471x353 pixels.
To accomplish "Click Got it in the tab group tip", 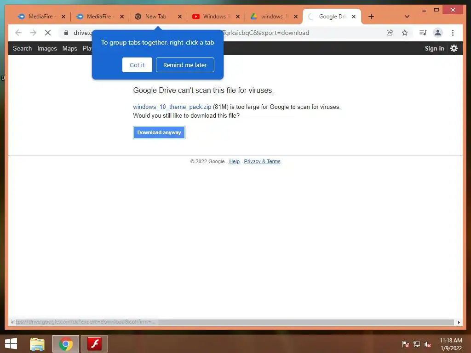I will 137,65.
